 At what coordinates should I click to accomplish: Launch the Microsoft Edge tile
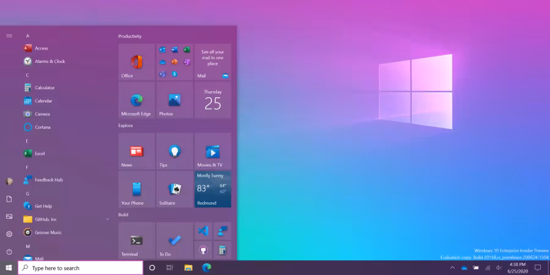point(137,100)
